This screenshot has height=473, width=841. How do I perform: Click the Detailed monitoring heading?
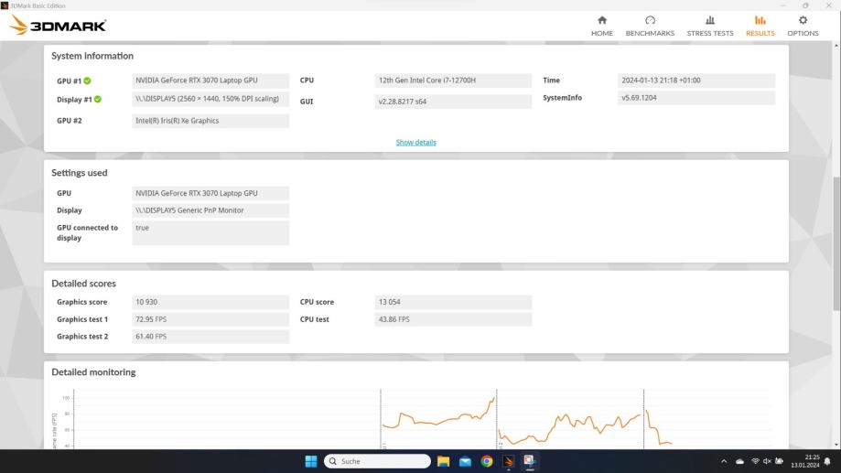tap(93, 372)
